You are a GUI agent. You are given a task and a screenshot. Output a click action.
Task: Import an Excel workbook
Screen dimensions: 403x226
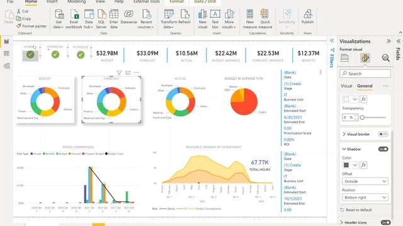pyautogui.click(x=74, y=19)
